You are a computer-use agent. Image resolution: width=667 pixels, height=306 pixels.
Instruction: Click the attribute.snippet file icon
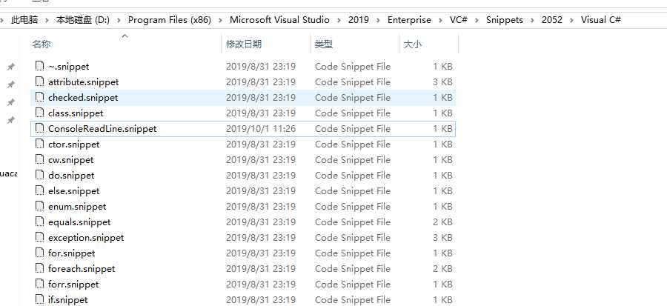39,82
